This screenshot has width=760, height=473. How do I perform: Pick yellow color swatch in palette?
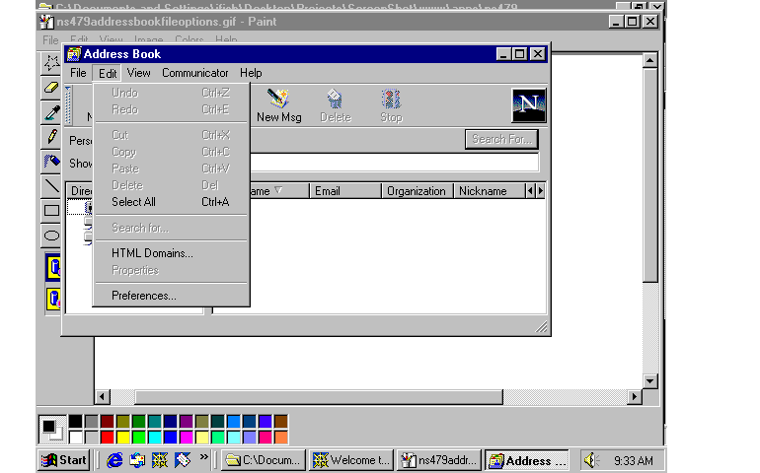tap(123, 438)
